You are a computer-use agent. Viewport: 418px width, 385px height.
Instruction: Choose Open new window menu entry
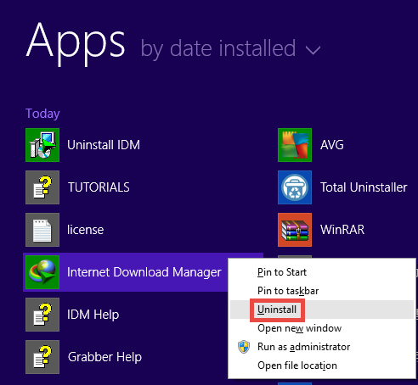tap(322, 328)
